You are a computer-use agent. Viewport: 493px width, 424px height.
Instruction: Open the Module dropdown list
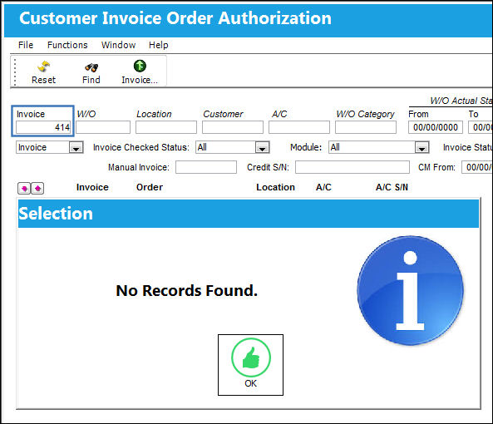[x=422, y=147]
